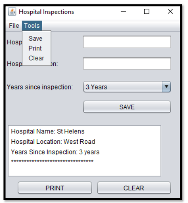Place cursor on 'Hospital Location: West Road' line
The height and width of the screenshot is (203, 188).
pyautogui.click(x=53, y=142)
